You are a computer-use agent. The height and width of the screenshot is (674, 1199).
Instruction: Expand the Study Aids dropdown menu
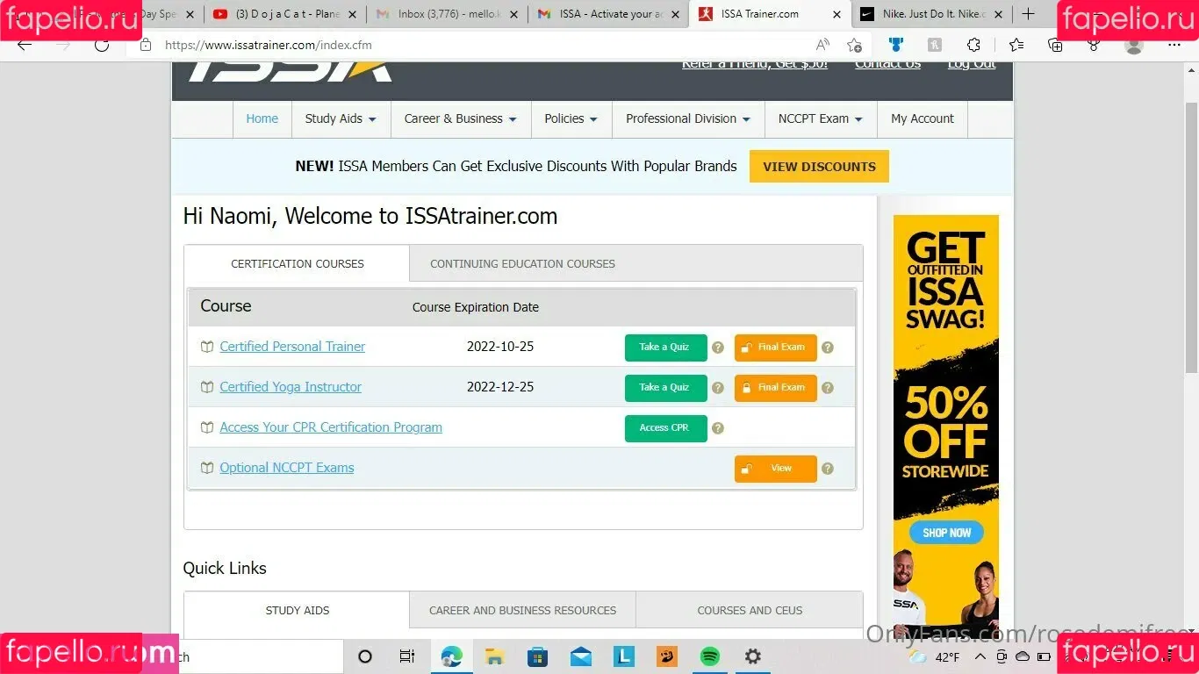click(341, 118)
